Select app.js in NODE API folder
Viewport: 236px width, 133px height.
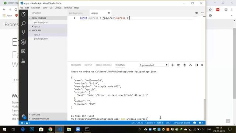[x=37, y=34]
